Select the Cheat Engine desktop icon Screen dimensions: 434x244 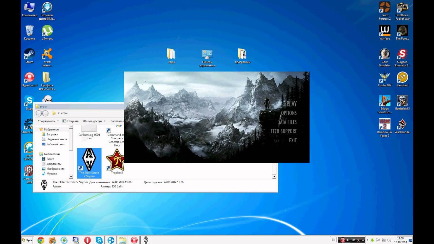coord(27,126)
